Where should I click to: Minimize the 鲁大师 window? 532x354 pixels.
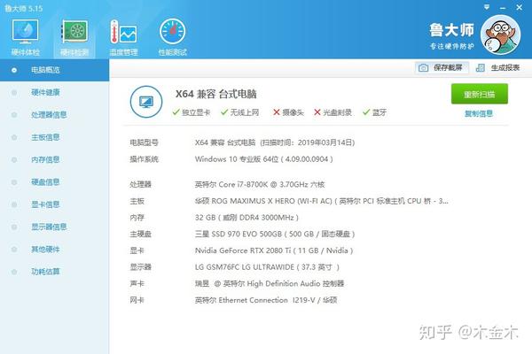coord(503,7)
